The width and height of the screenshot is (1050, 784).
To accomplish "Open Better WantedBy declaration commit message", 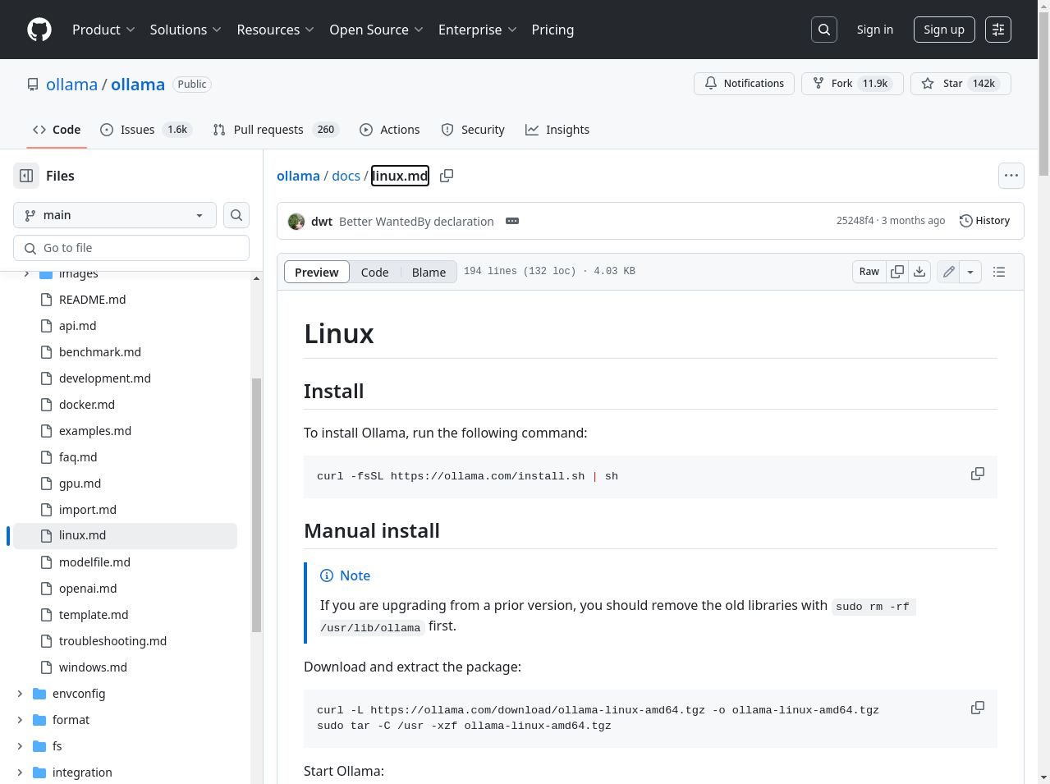I will pyautogui.click(x=416, y=222).
